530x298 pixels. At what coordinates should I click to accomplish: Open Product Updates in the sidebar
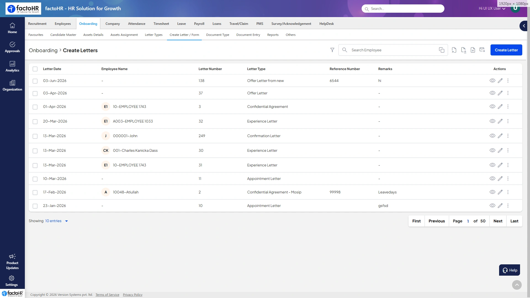coord(12,262)
